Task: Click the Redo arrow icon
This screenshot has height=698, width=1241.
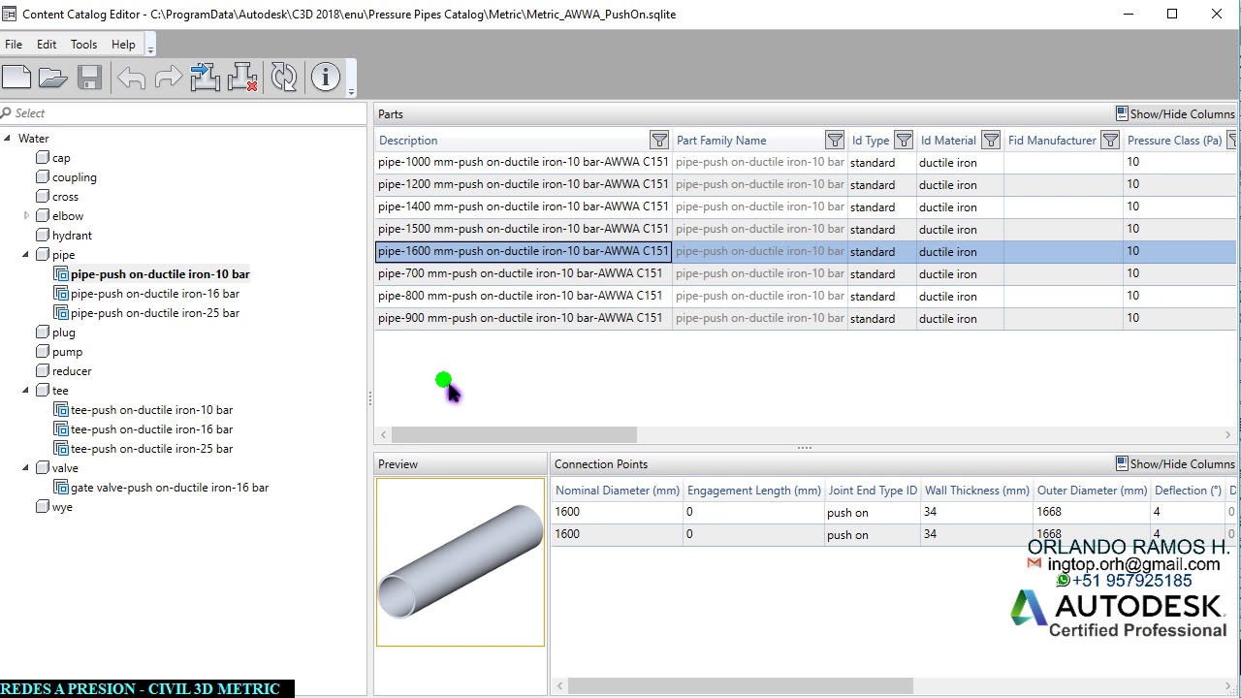Action: 168,78
